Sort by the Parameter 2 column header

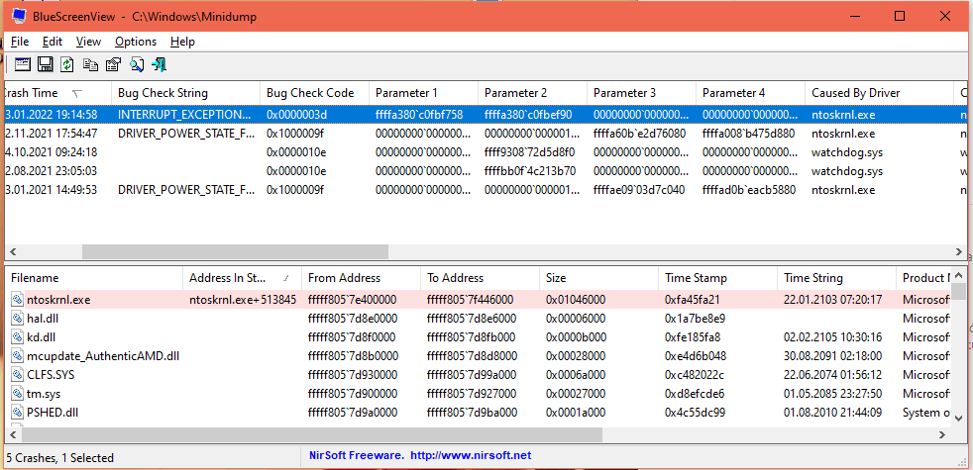pyautogui.click(x=532, y=93)
